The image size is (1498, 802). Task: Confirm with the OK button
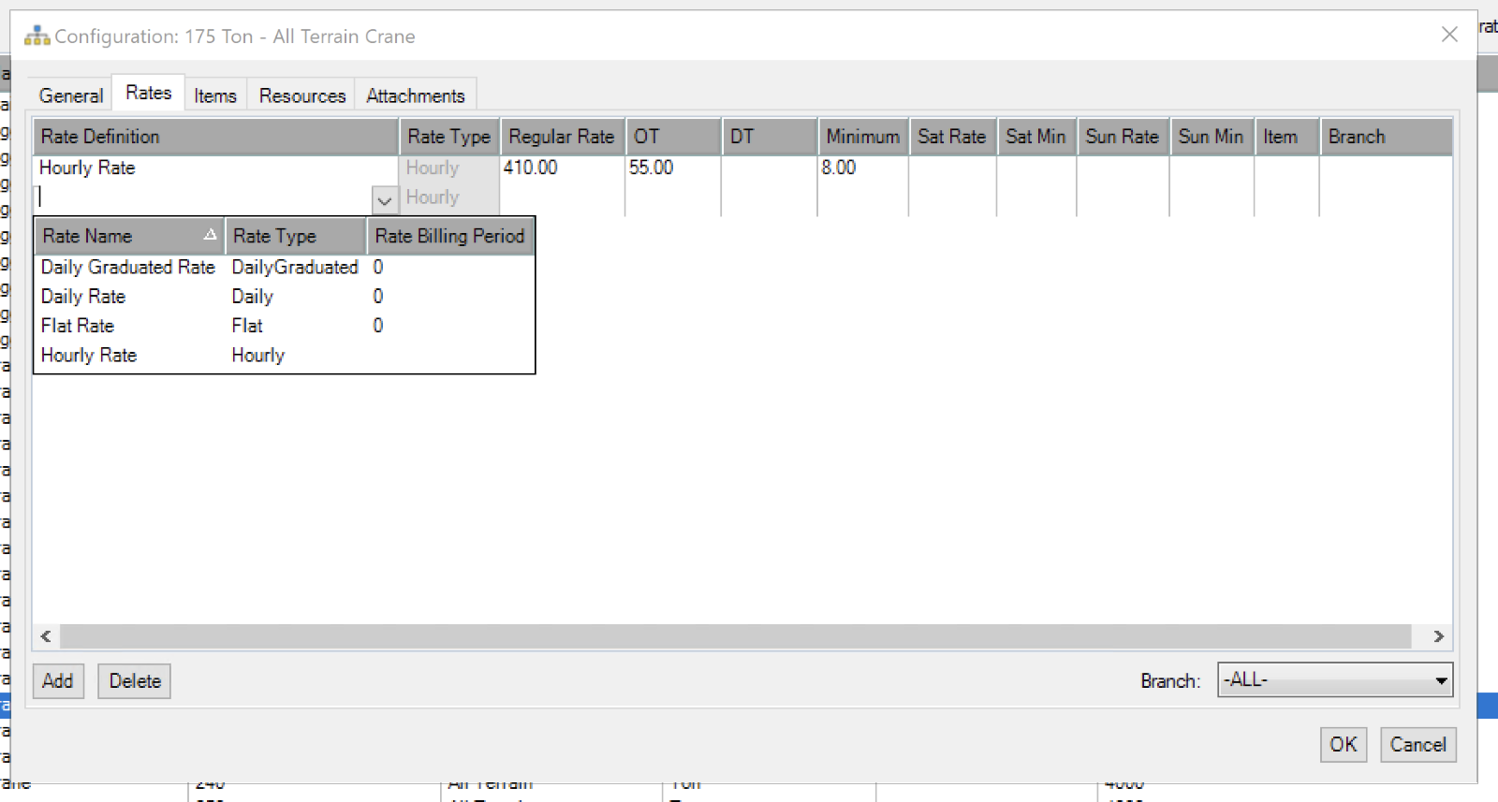point(1343,745)
